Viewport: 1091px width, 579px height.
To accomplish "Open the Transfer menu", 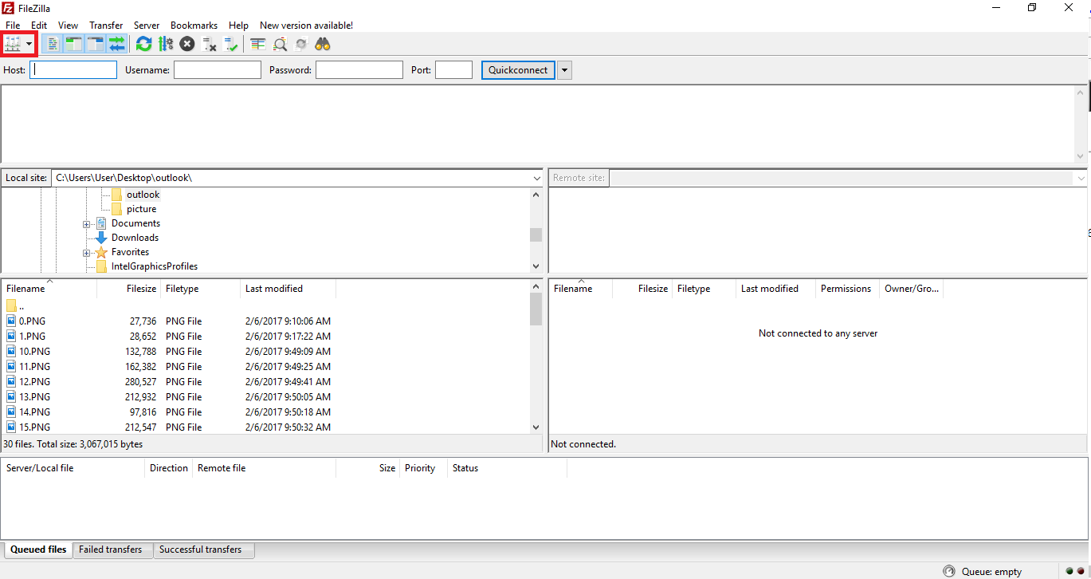I will [106, 26].
